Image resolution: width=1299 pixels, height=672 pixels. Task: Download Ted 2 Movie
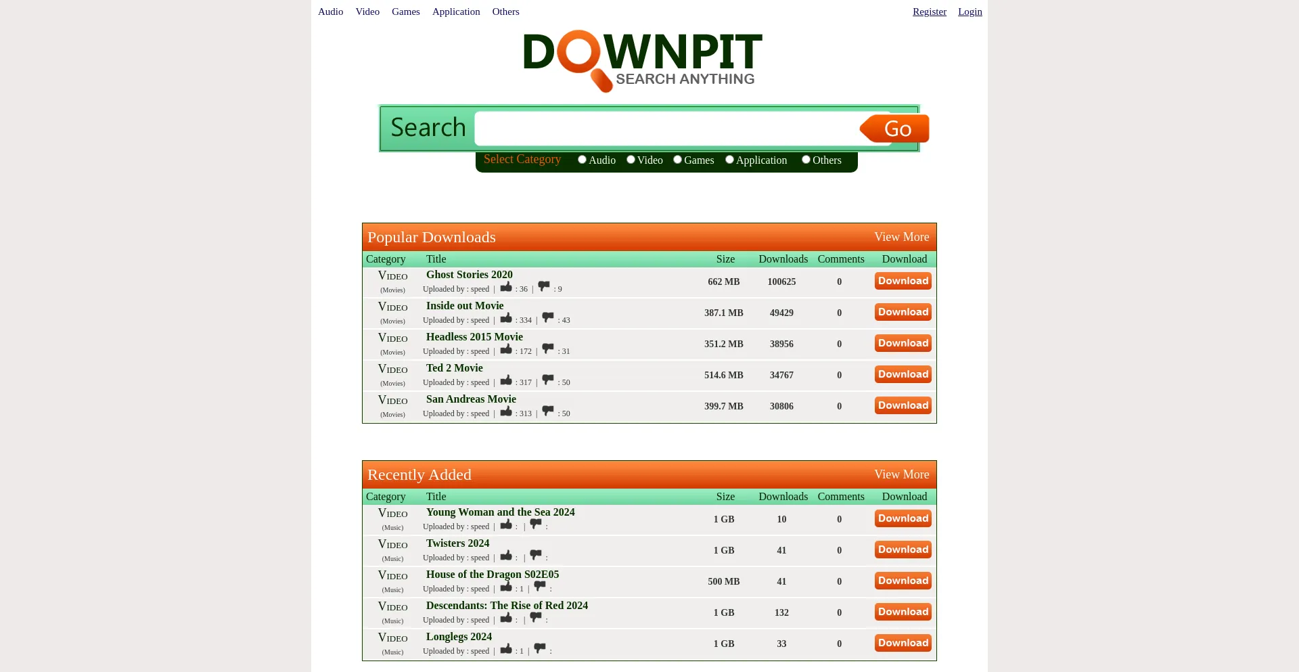(903, 374)
